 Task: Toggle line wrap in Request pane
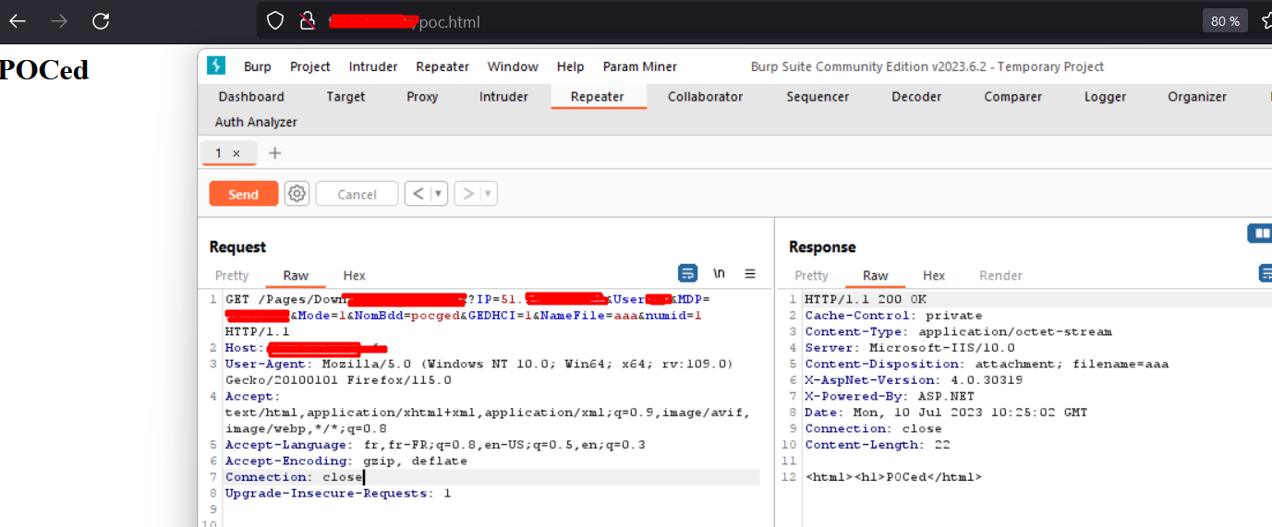[687, 274]
